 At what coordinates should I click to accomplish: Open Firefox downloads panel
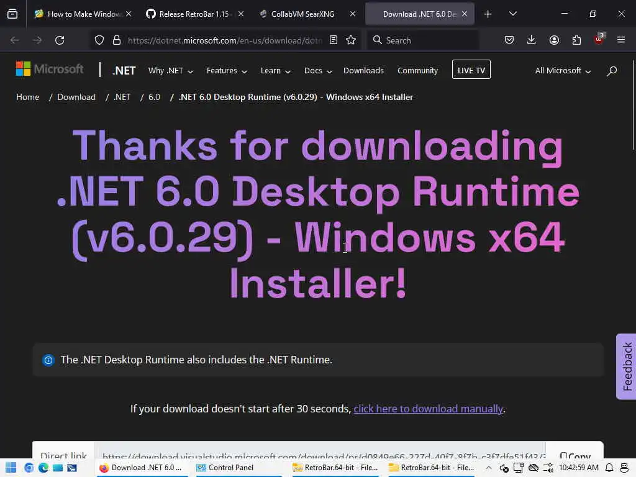pyautogui.click(x=532, y=40)
